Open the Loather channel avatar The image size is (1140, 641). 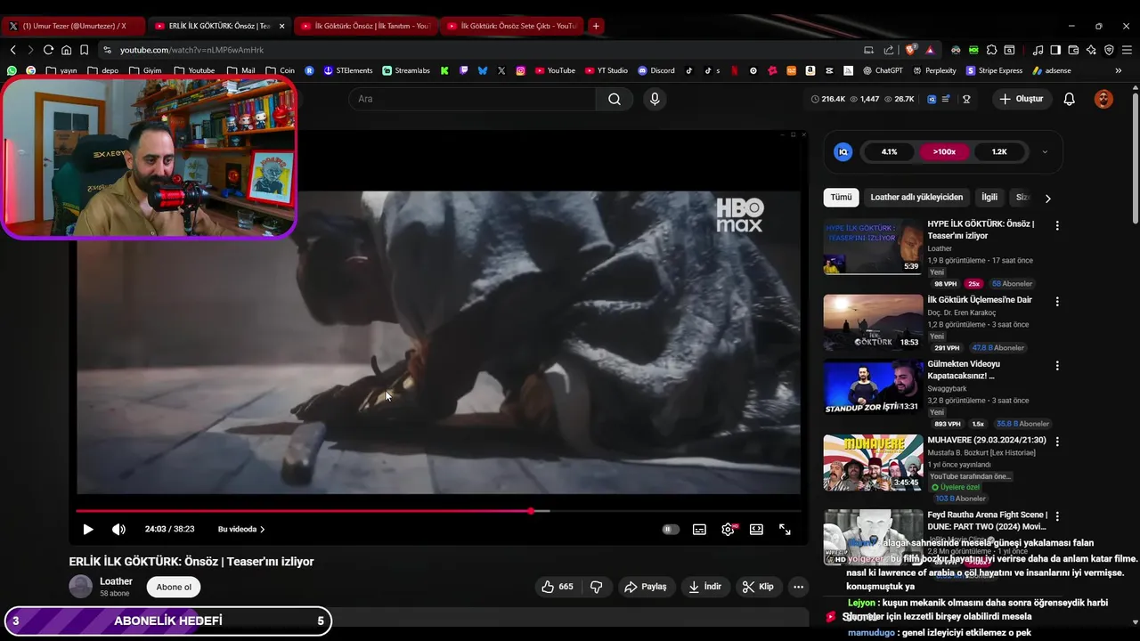point(80,587)
